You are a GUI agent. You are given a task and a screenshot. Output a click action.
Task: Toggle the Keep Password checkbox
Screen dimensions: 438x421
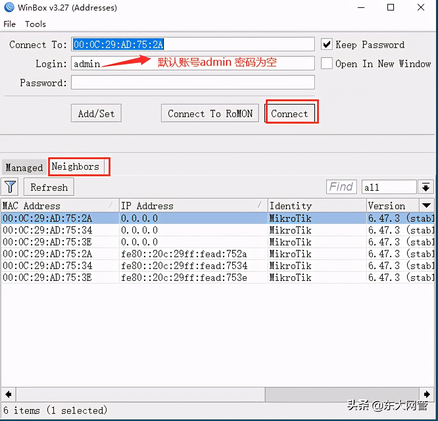click(x=327, y=44)
